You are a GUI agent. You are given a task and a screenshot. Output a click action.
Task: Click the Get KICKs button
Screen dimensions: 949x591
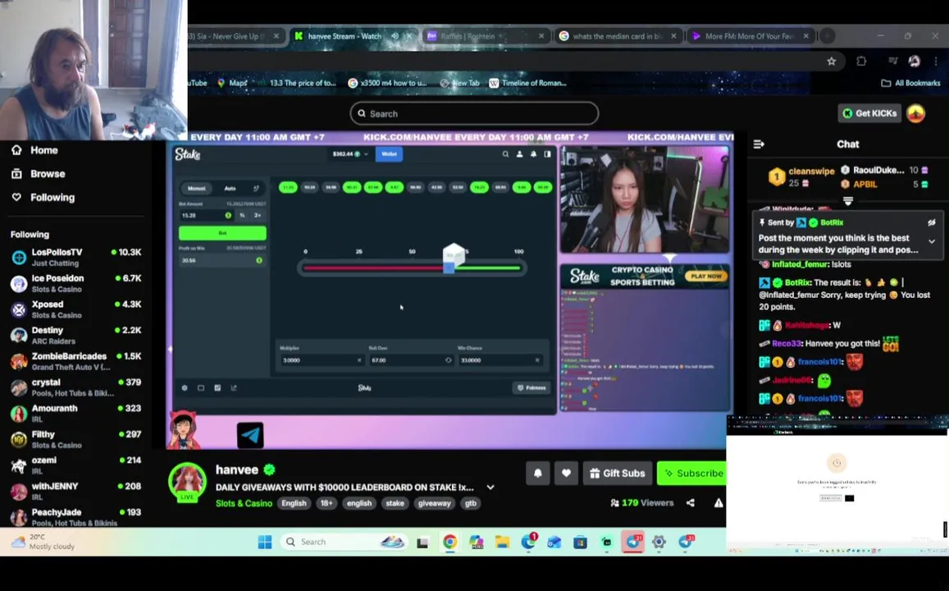(x=869, y=113)
